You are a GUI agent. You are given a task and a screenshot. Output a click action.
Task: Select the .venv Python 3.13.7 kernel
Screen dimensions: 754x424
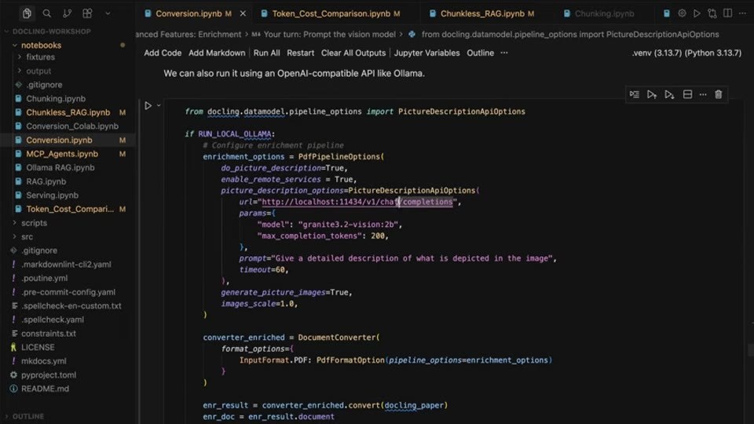click(686, 53)
